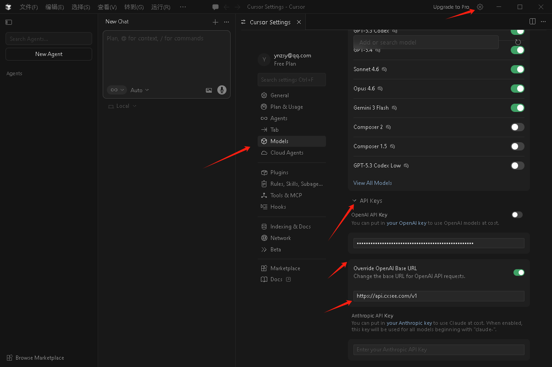
Task: Open the chat panel more options ellipsis
Action: pyautogui.click(x=226, y=22)
